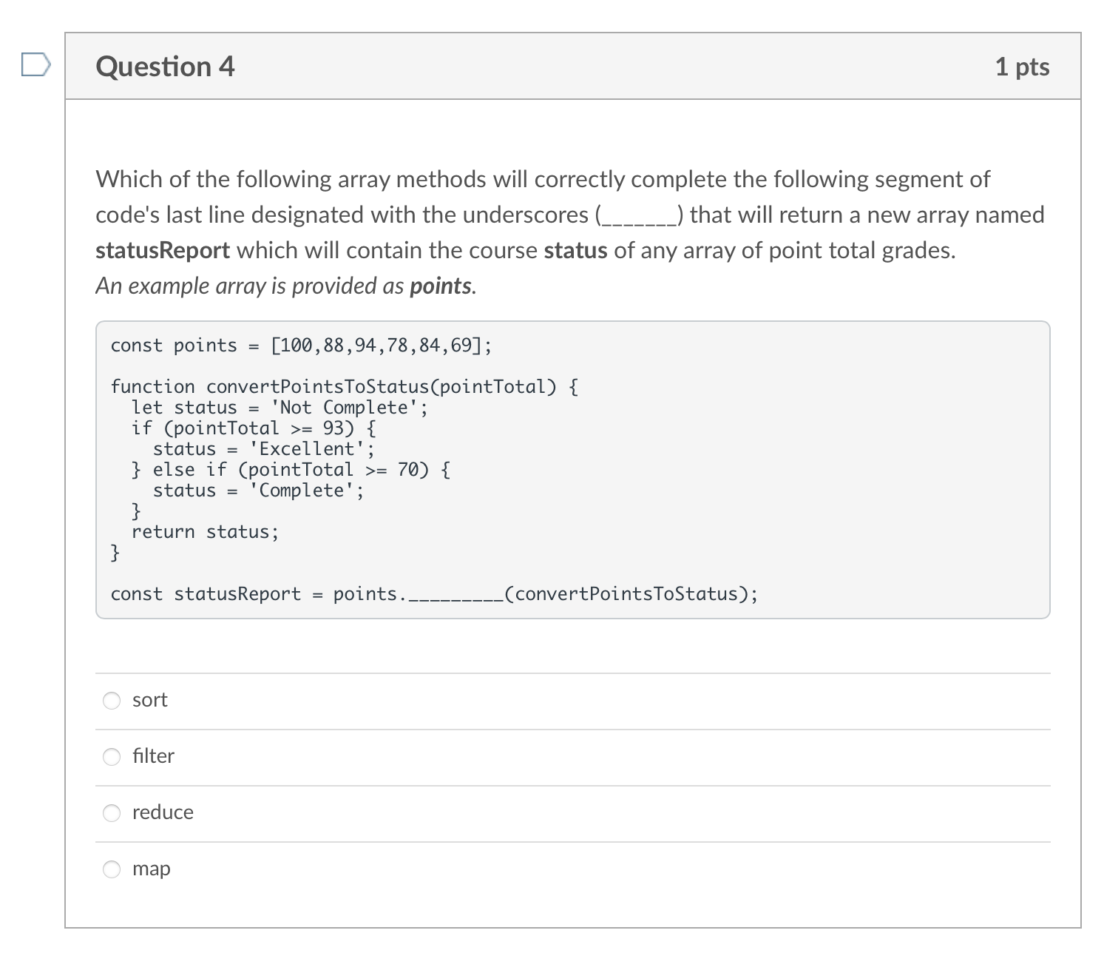Click the Question 4 header title
This screenshot has width=1104, height=953.
pos(165,66)
